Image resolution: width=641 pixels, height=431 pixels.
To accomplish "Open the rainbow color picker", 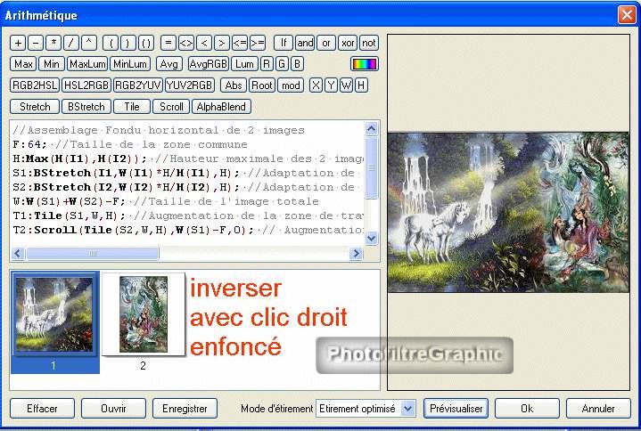I will tap(364, 64).
